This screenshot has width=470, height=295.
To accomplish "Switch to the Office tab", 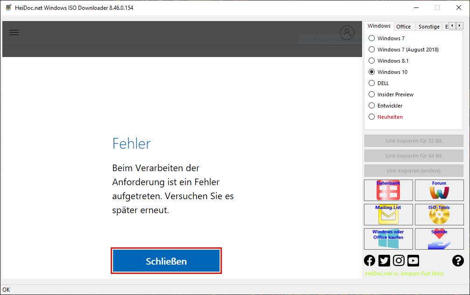I will (x=404, y=27).
